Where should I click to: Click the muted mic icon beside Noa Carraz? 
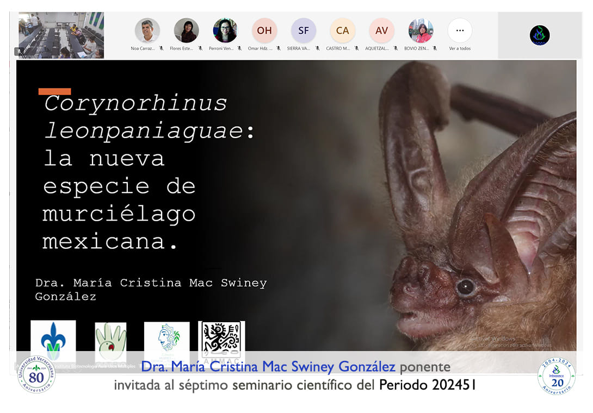point(162,48)
